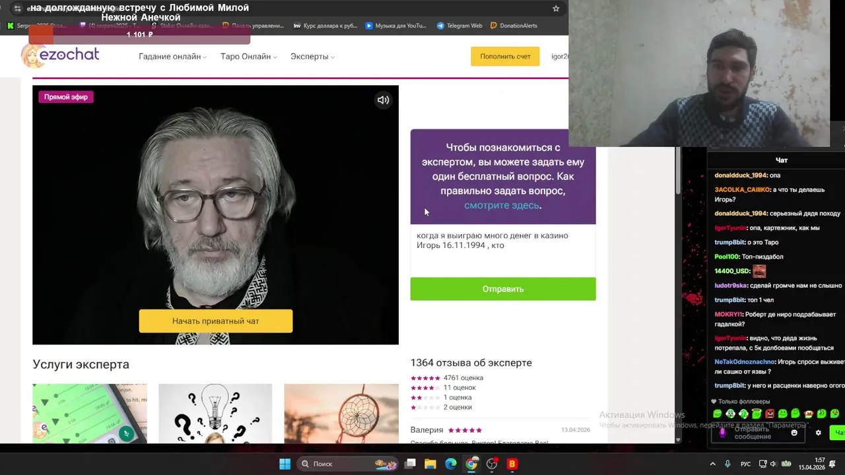The width and height of the screenshot is (845, 475).
Task: Click the Windows Start button
Action: point(285,464)
